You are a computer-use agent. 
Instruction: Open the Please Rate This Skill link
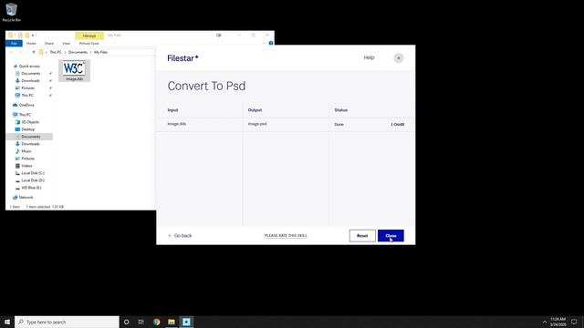pos(286,236)
